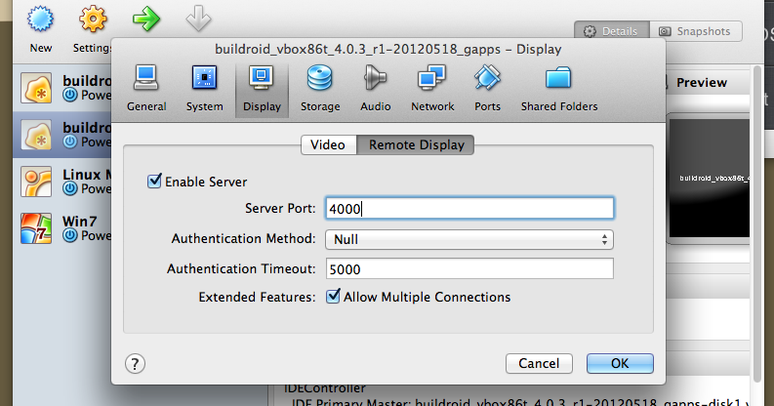Select the Display settings section

pos(262,91)
